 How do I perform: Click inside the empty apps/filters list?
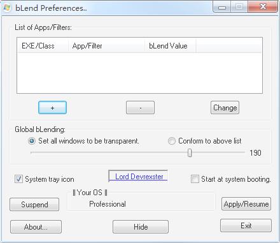[x=139, y=73]
